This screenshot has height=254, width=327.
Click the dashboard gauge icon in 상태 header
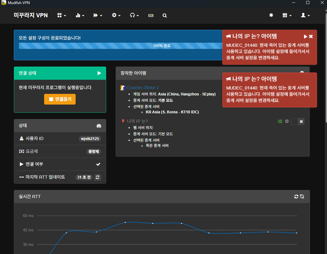(99, 126)
